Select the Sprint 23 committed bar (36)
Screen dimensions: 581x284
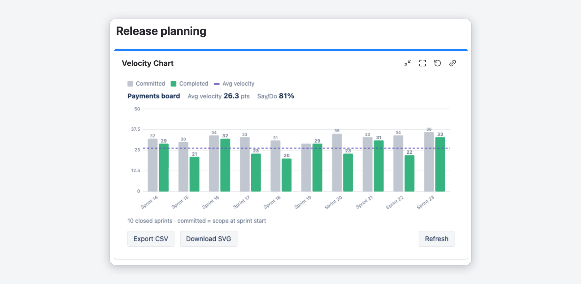tap(429, 162)
